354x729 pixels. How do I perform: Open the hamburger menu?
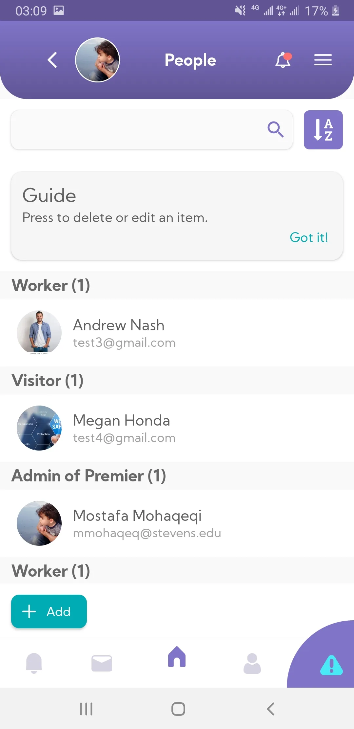tap(323, 60)
